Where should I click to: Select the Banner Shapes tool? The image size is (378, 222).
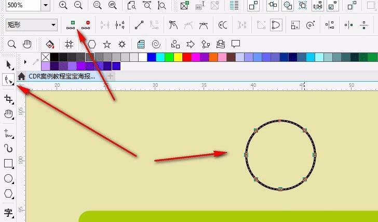point(221,44)
